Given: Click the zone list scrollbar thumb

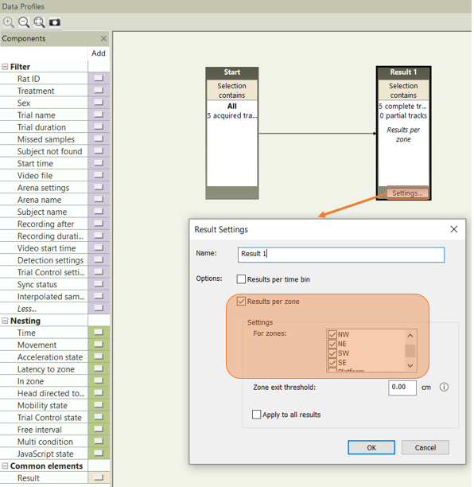Looking at the screenshot, I should 410,351.
